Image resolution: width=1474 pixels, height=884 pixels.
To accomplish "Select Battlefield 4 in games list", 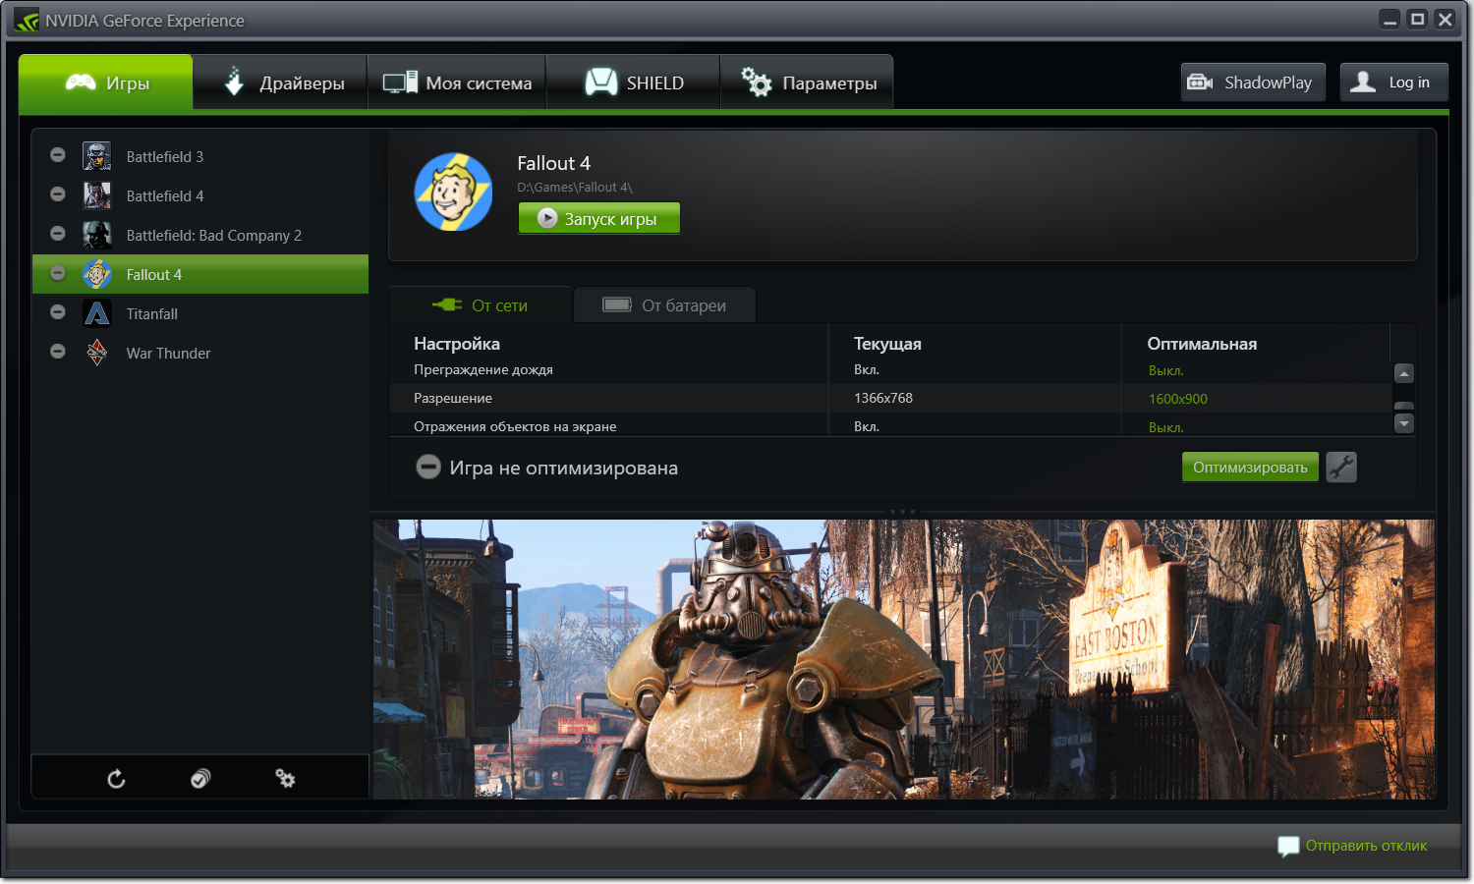I will (x=200, y=195).
